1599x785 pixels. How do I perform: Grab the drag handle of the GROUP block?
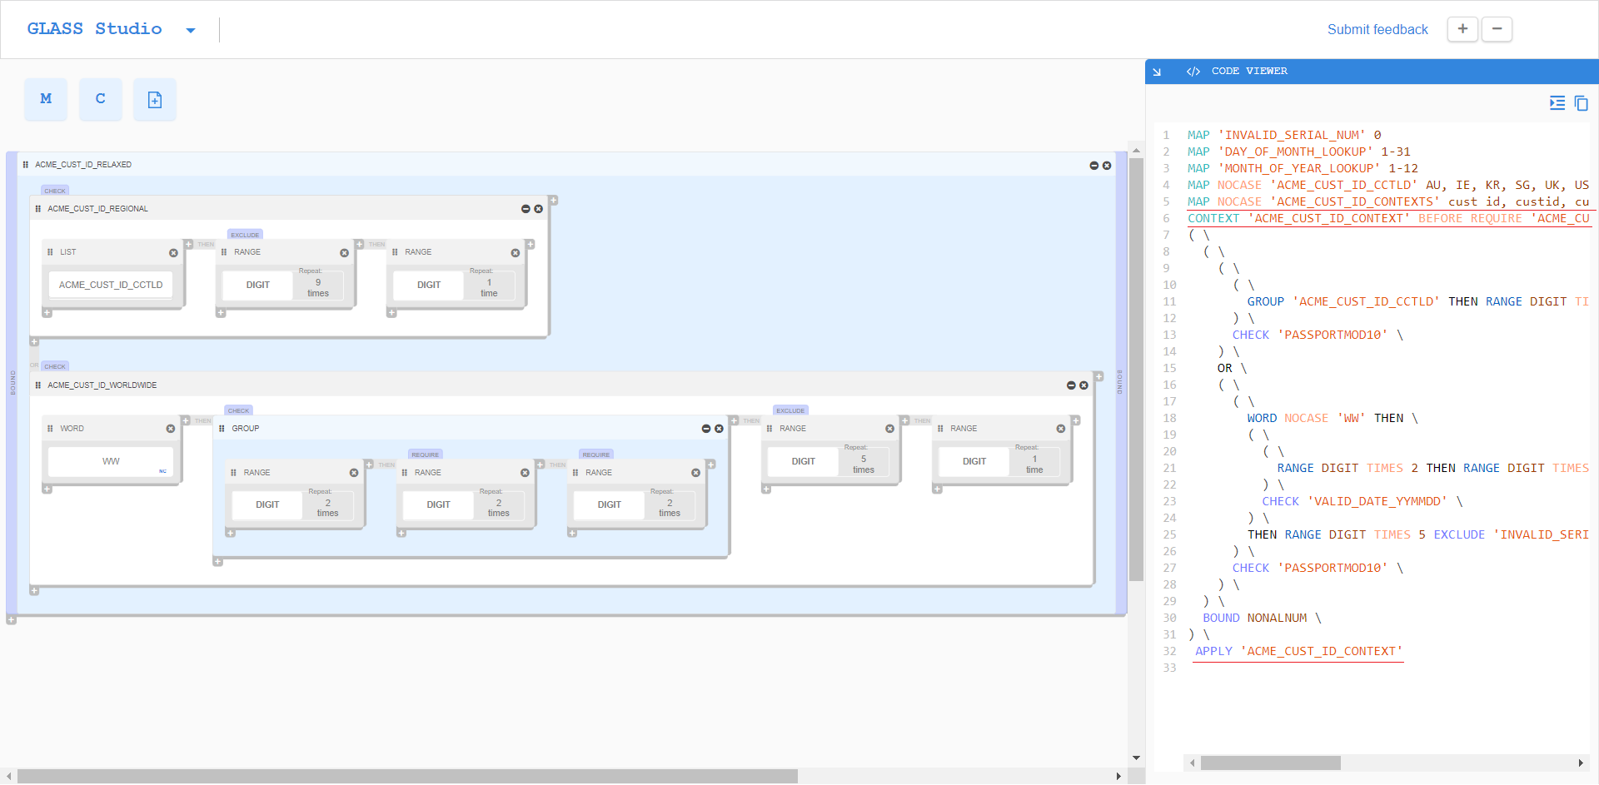[222, 429]
